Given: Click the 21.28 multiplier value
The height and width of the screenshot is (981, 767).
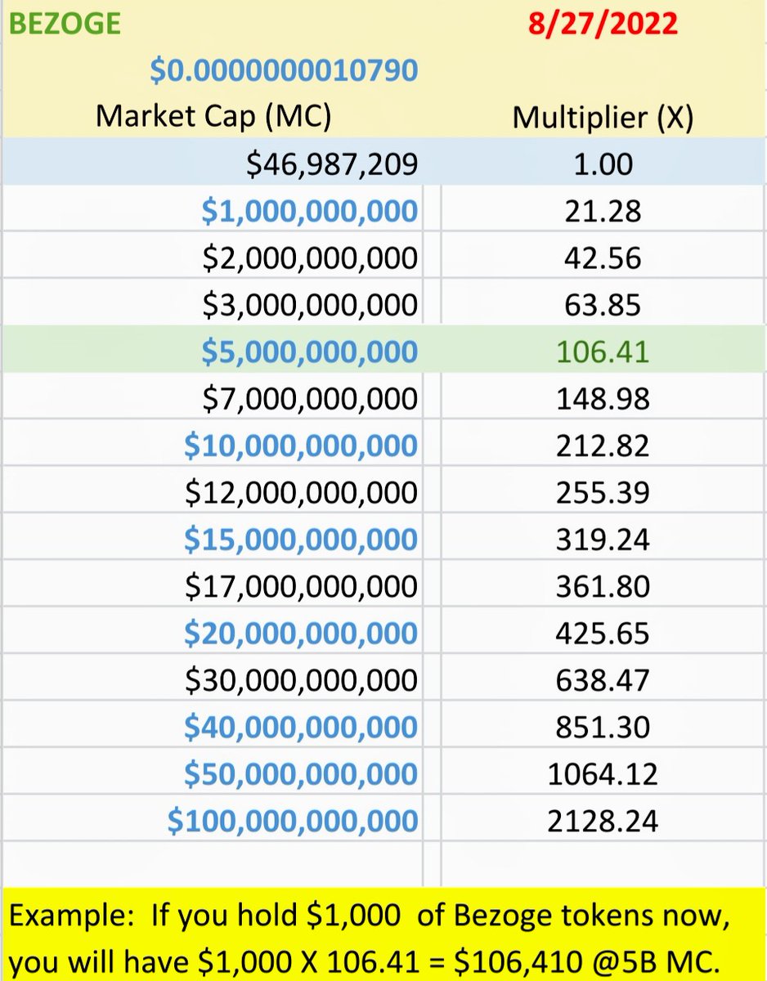Looking at the screenshot, I should click(602, 212).
